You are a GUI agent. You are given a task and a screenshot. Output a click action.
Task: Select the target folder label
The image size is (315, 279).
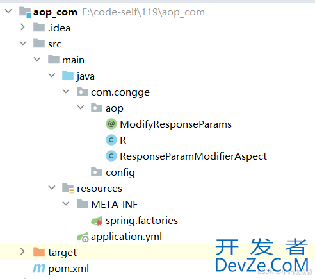point(62,253)
